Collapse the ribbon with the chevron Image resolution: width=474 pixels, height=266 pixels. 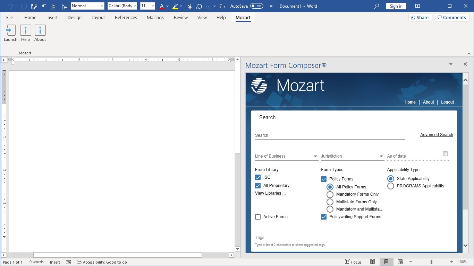pyautogui.click(x=469, y=54)
